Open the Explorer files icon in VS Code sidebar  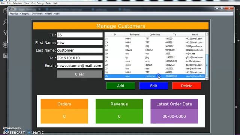click(5, 11)
